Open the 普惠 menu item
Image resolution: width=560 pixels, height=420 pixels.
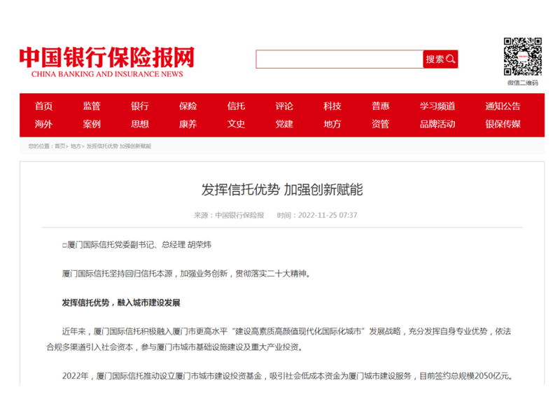(380, 106)
